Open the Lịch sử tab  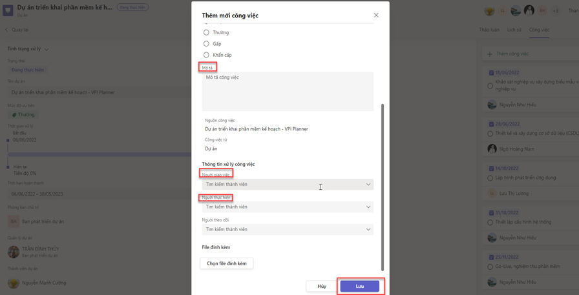(x=514, y=30)
